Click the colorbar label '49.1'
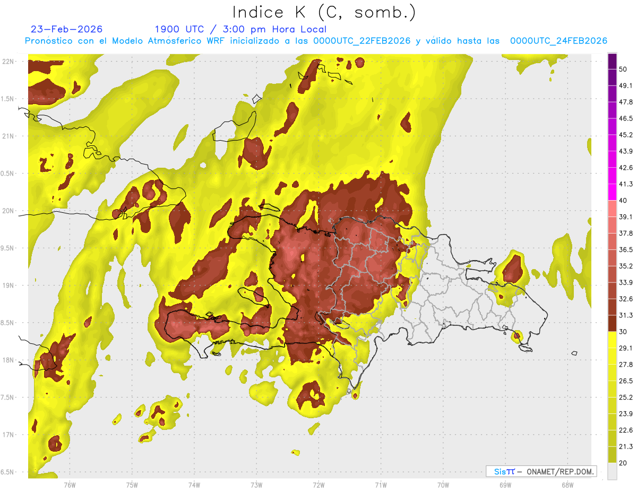637x492 pixels. pyautogui.click(x=626, y=85)
